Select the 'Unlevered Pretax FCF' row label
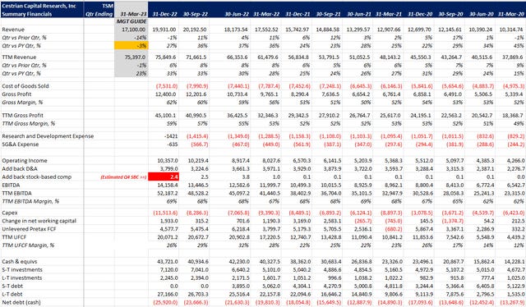526x307 pixels. click(x=30, y=229)
